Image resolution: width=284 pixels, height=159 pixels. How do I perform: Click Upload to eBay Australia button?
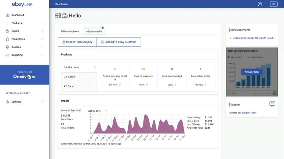[119, 42]
